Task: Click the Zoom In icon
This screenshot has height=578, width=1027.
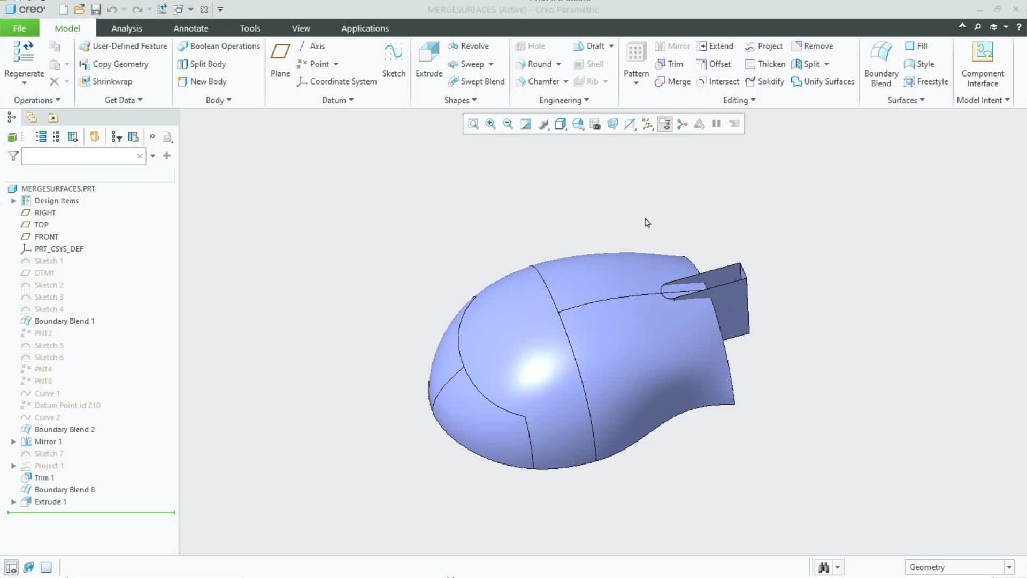Action: [490, 124]
